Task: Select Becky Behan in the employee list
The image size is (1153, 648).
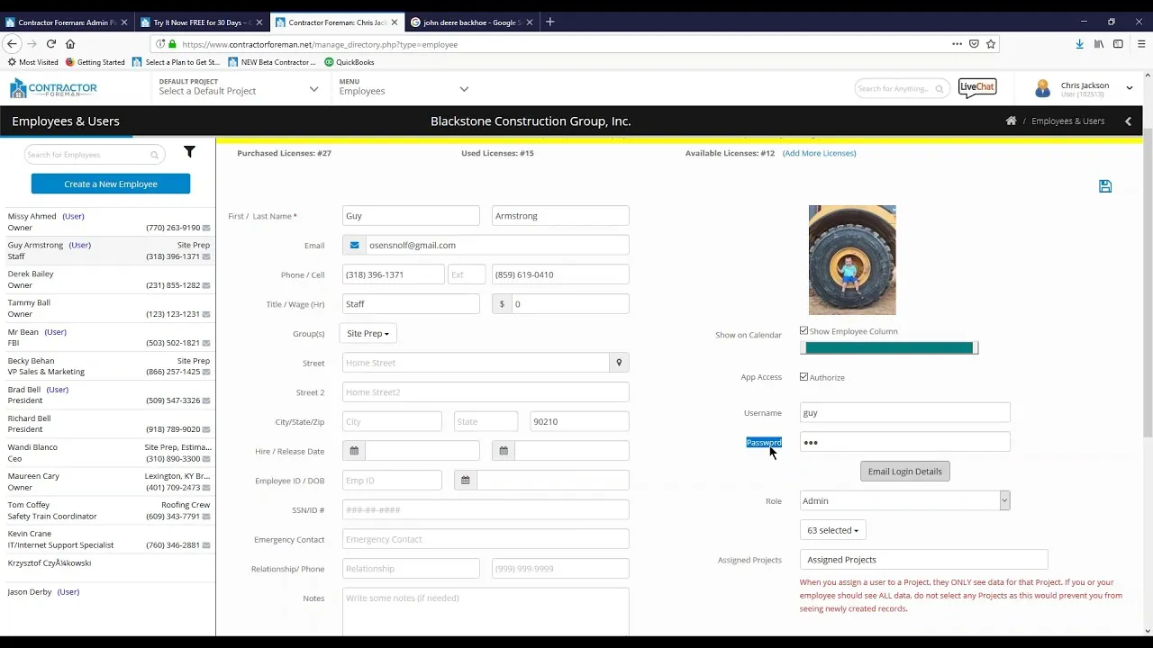Action: click(x=108, y=366)
